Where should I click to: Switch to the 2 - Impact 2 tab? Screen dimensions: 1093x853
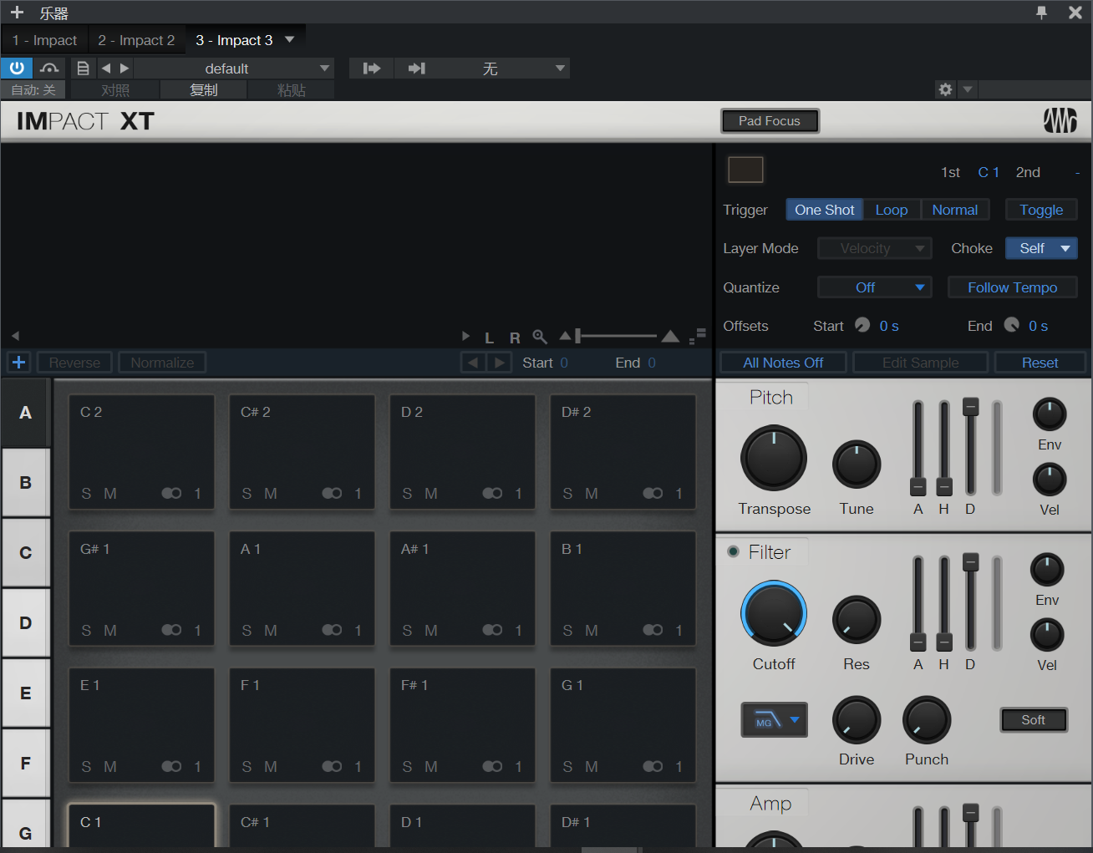pos(136,40)
